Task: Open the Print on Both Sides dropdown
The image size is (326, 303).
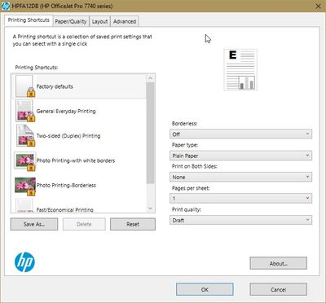Action: coord(240,177)
